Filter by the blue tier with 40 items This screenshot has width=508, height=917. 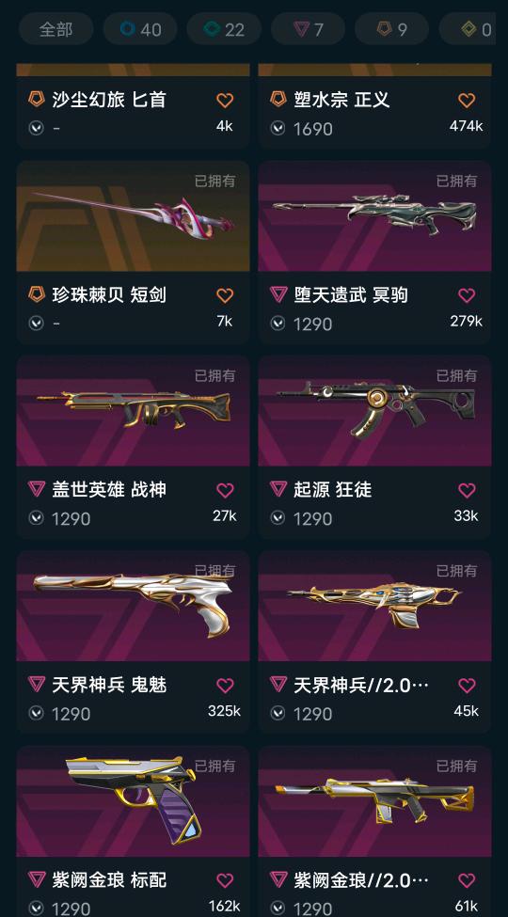coord(140,28)
